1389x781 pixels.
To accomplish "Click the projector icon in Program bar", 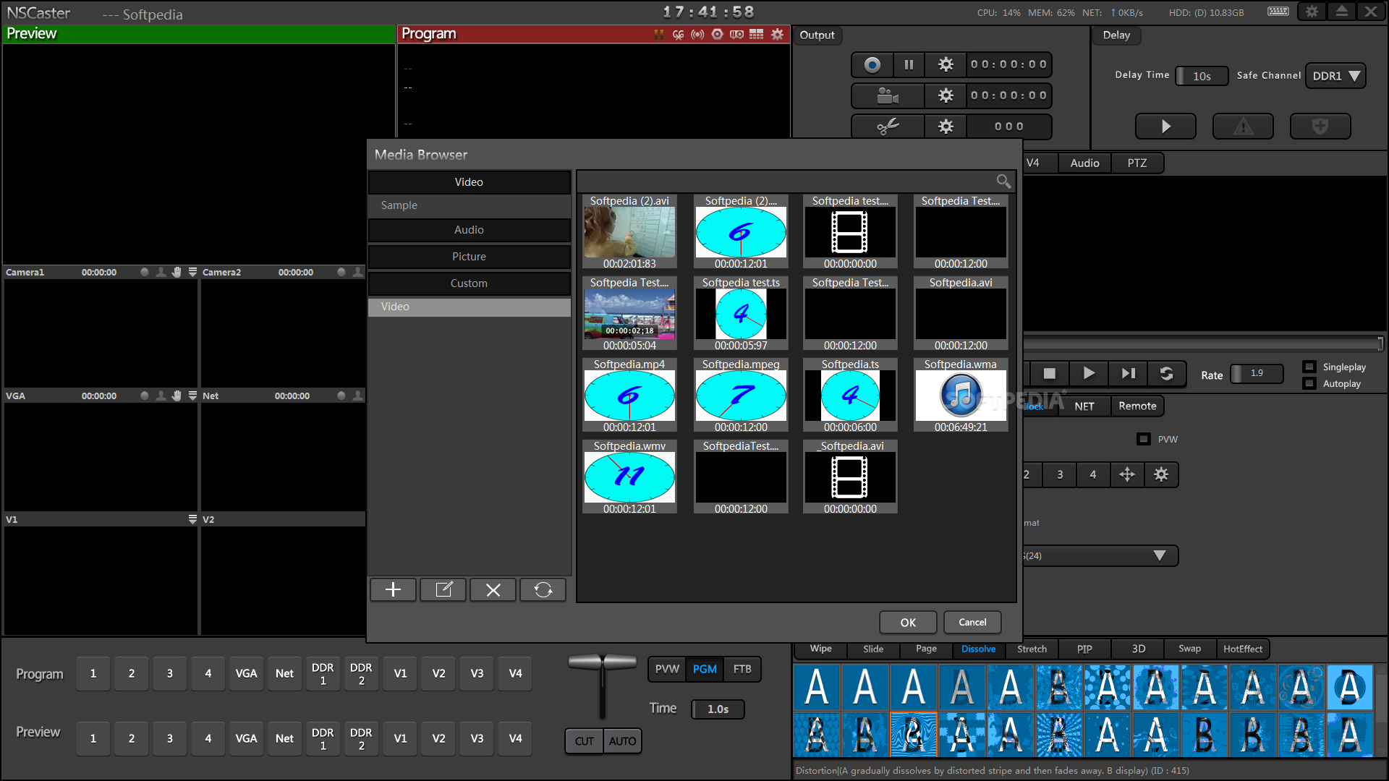I will [736, 34].
